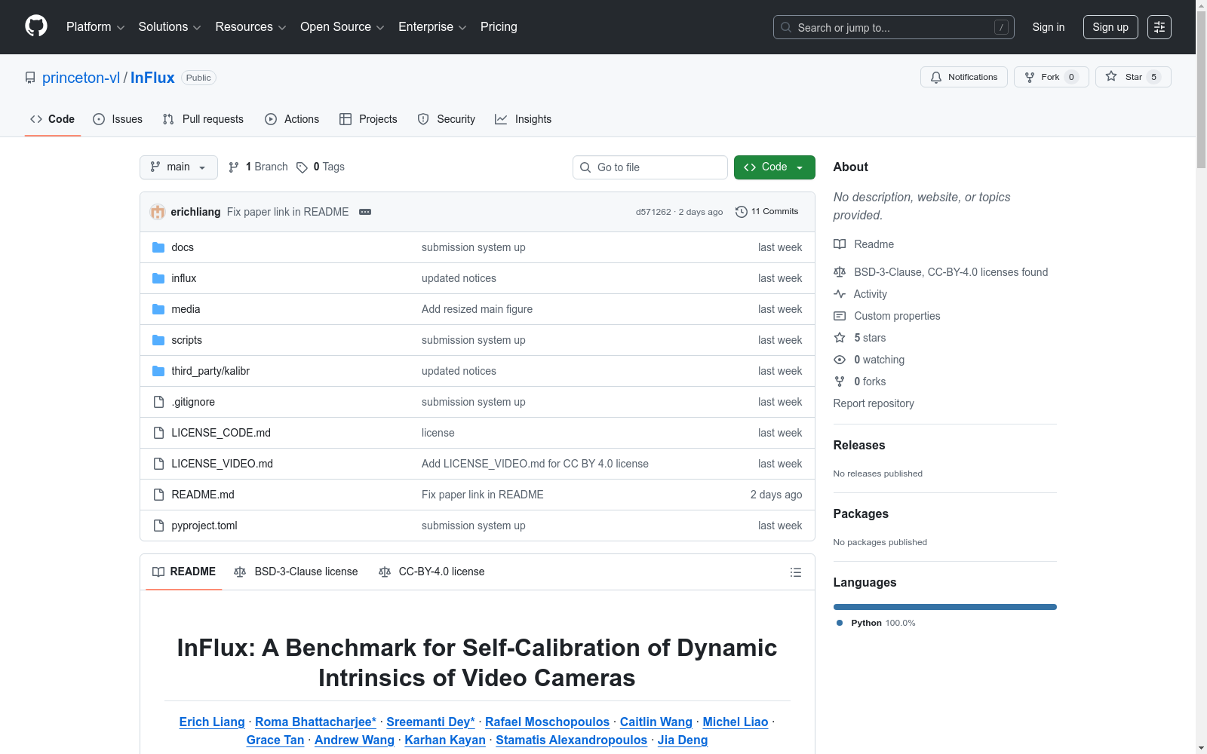Open the Report repository link
Viewport: 1207px width, 754px height.
click(x=874, y=403)
